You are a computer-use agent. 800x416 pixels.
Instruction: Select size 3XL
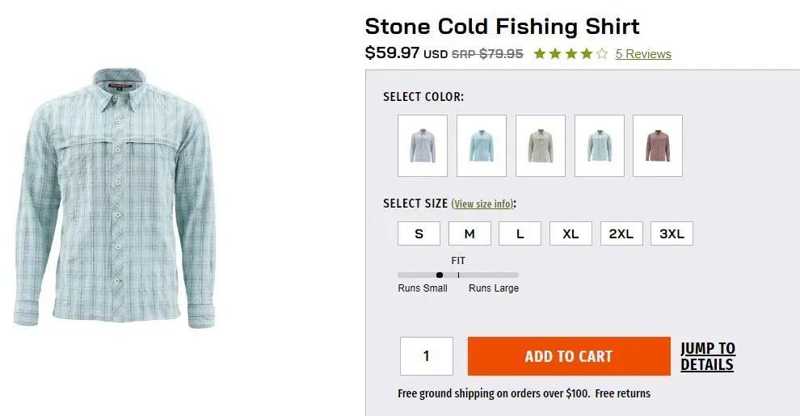[x=672, y=234]
